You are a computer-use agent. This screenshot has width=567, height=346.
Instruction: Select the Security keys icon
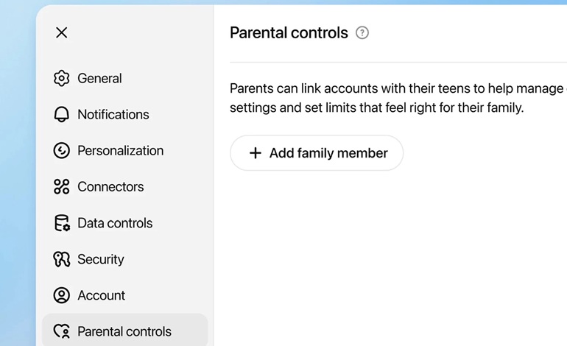[x=61, y=259]
